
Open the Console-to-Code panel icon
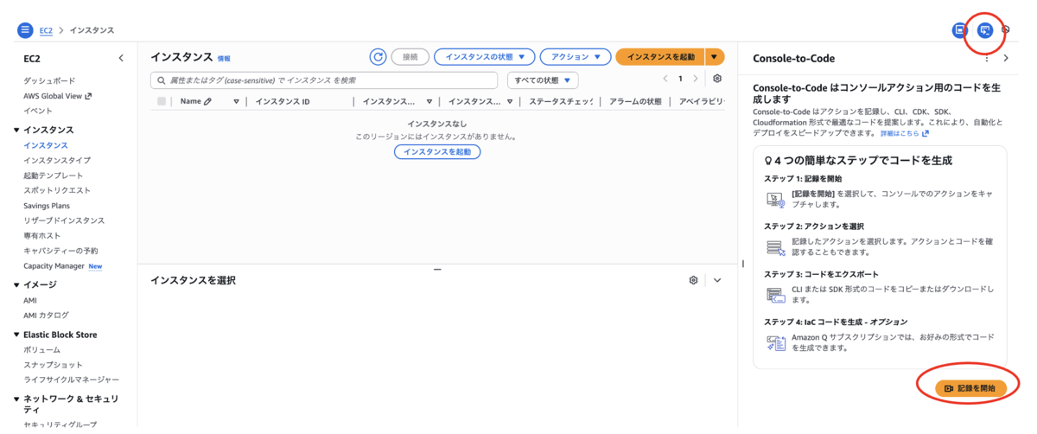[x=984, y=30]
